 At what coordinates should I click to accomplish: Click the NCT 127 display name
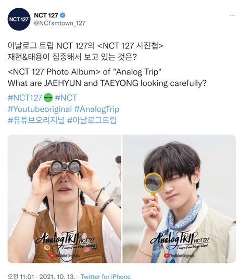tap(46, 15)
